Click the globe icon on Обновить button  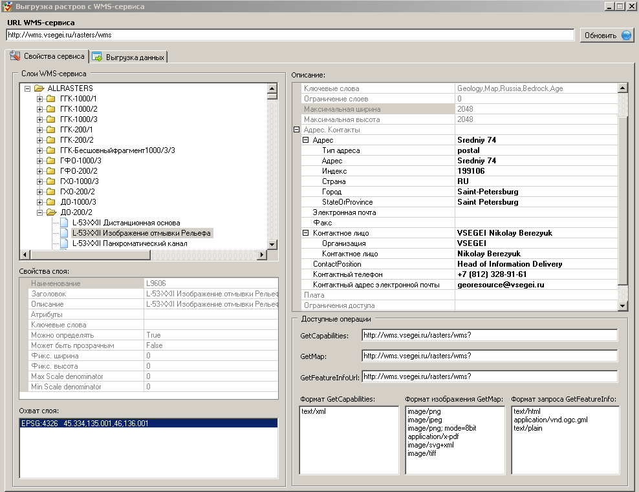pyautogui.click(x=626, y=36)
